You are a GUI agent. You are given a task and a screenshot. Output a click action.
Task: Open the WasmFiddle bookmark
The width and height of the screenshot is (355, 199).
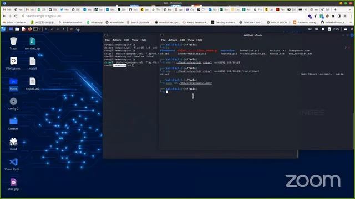point(115,22)
